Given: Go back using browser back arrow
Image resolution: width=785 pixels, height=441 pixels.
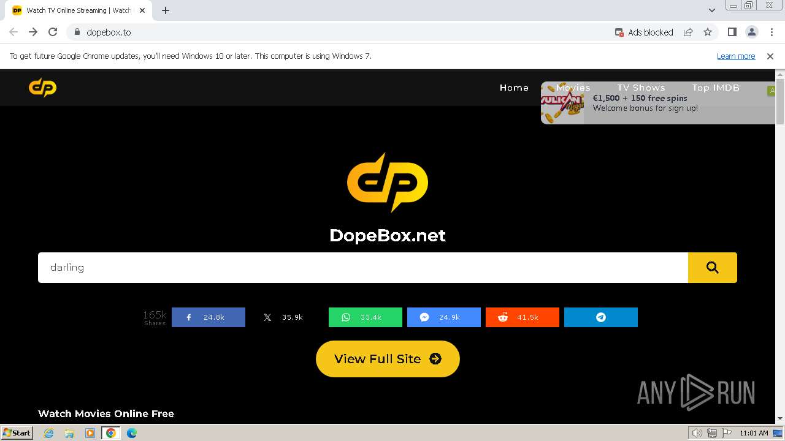Looking at the screenshot, I should [13, 32].
